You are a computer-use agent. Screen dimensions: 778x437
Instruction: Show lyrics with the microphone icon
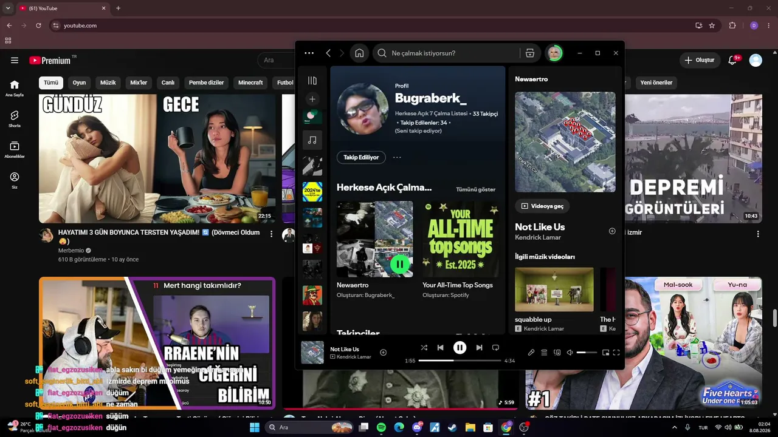(531, 353)
